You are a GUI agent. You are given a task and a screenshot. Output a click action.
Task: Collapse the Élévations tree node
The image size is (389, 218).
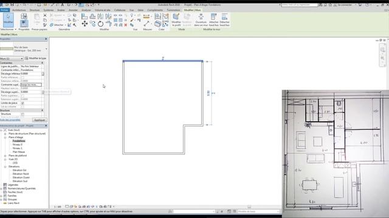click(x=5, y=167)
